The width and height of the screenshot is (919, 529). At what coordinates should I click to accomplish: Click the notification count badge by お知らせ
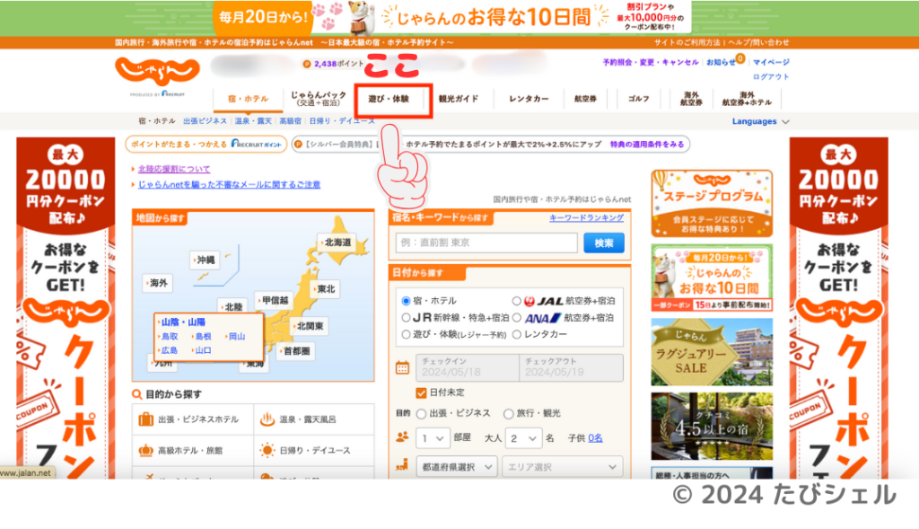point(740,59)
